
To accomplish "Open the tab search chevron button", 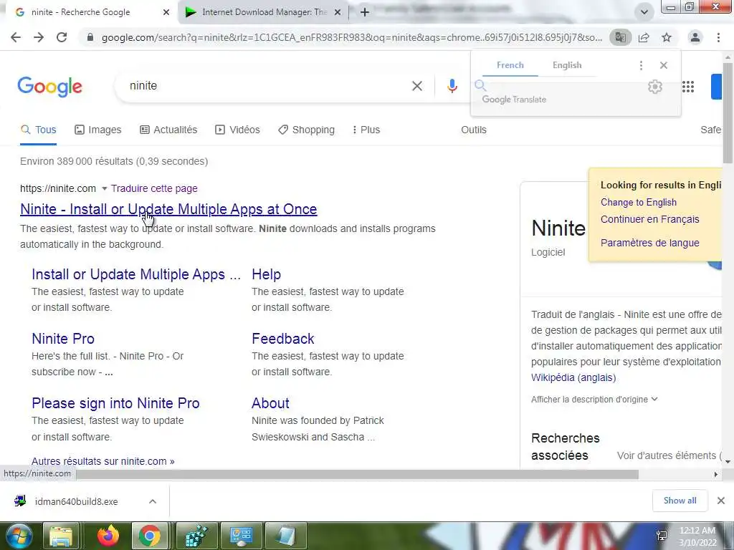I will [644, 12].
